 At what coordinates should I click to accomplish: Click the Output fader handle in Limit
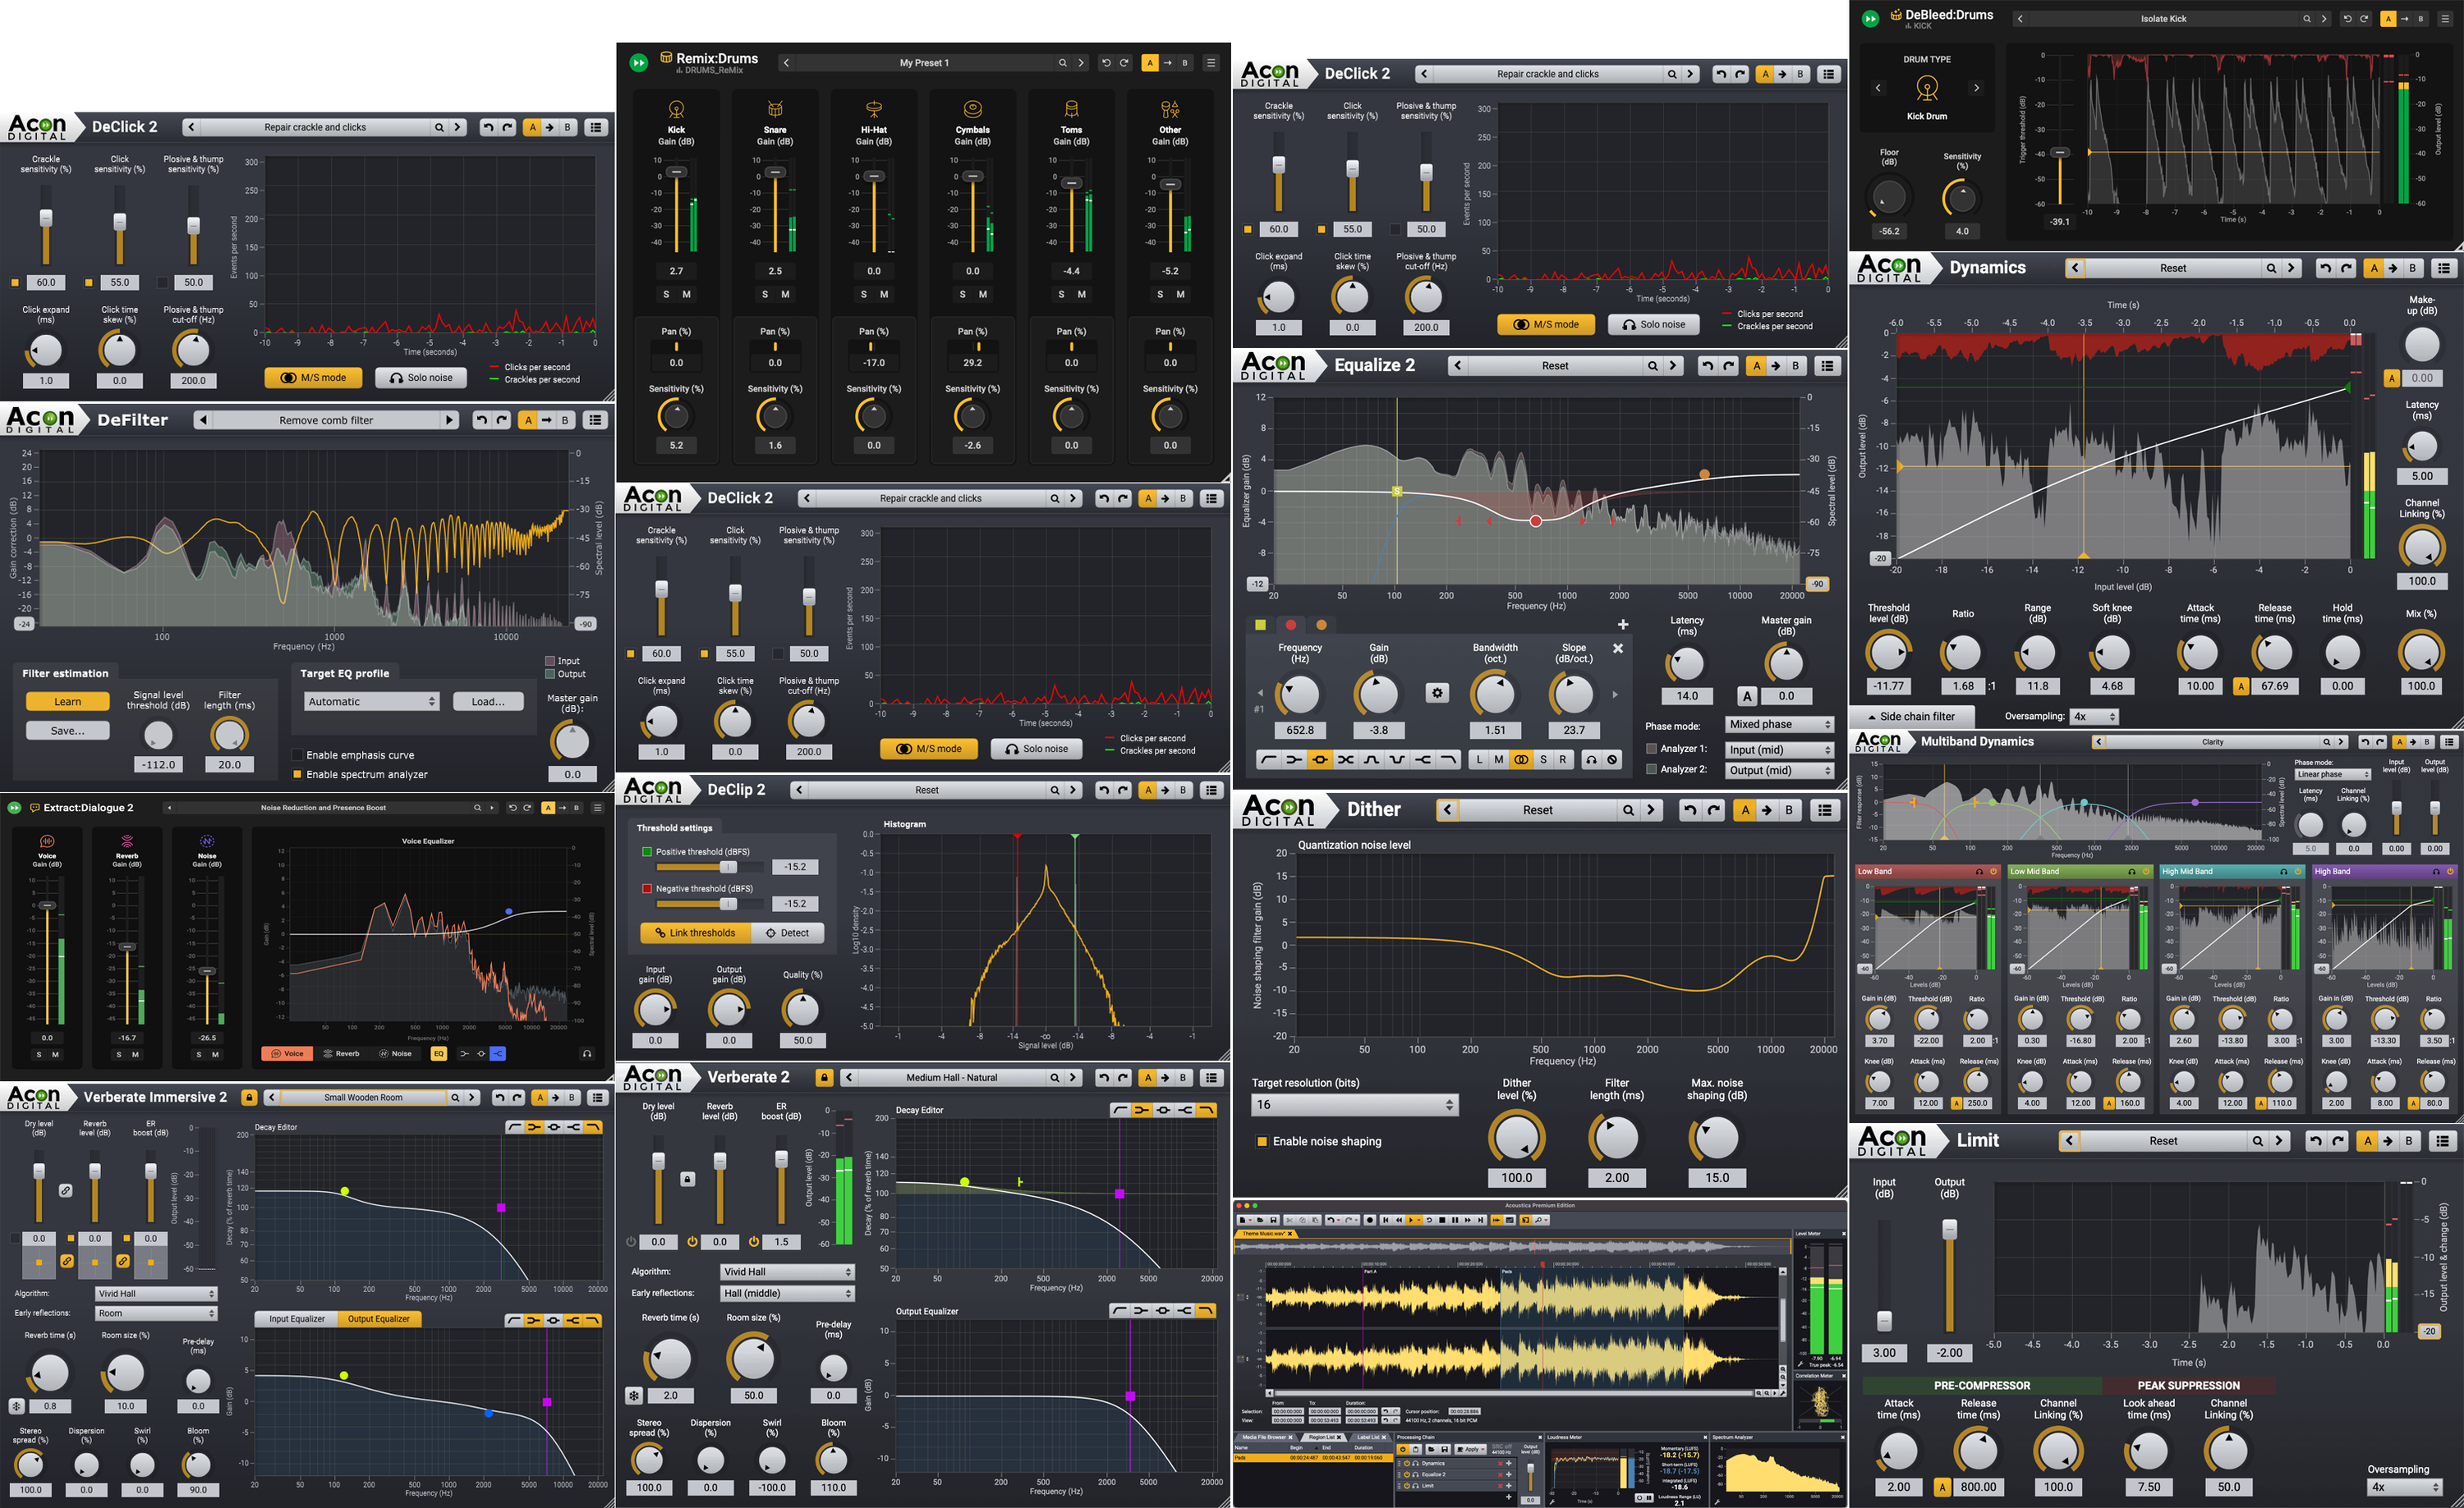[x=1949, y=1231]
